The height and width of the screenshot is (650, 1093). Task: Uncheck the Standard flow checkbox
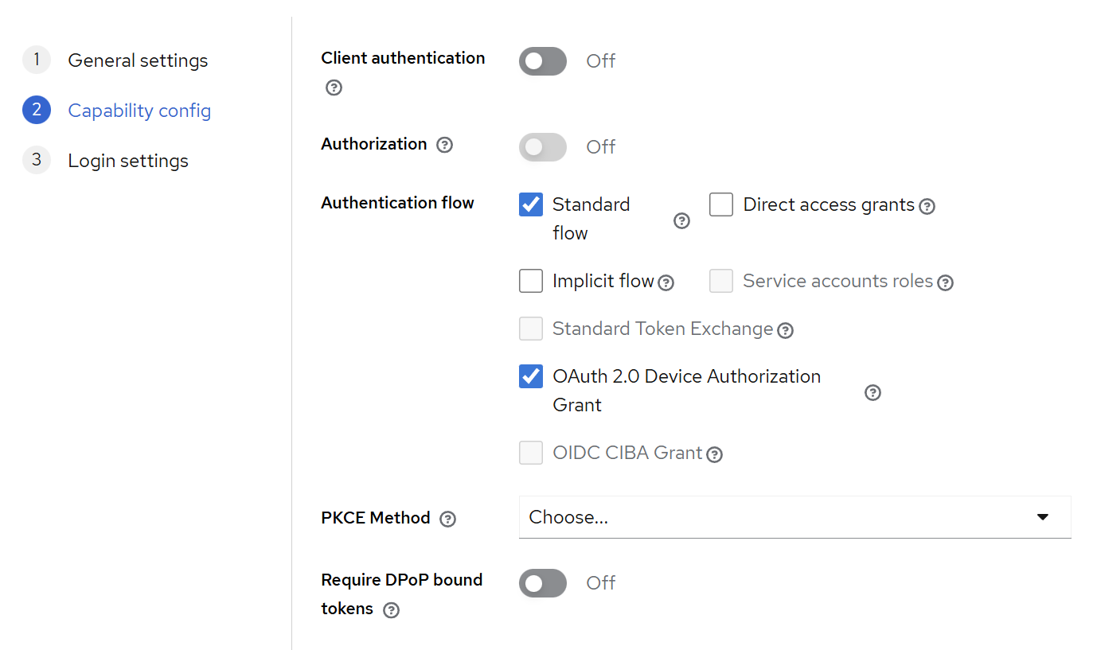tap(530, 204)
